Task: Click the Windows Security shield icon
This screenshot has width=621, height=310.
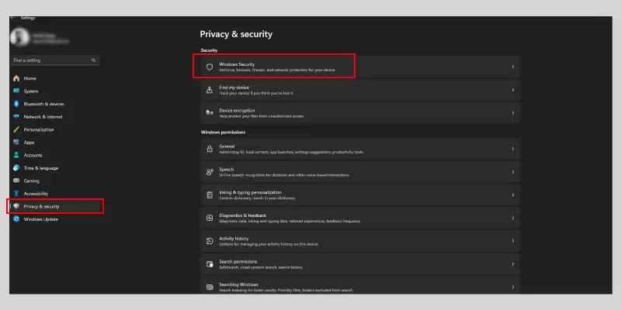Action: point(210,67)
